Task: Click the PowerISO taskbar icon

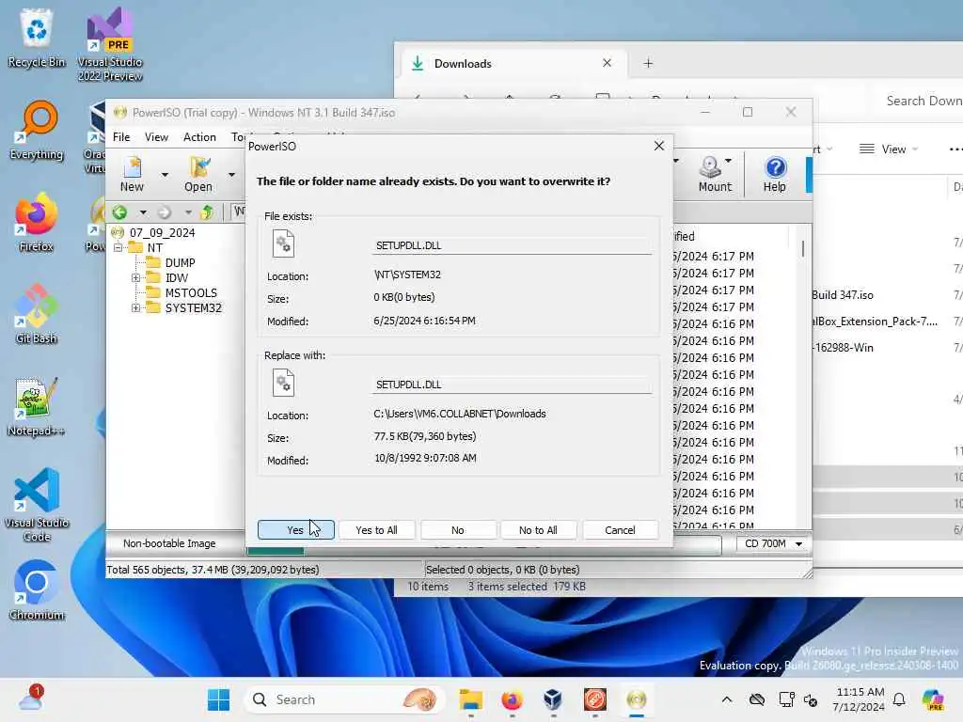Action: coord(637,699)
